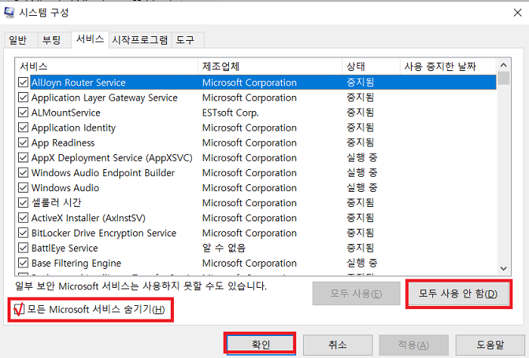Select the BattlEye Service row name
529x358 pixels.
(x=64, y=248)
